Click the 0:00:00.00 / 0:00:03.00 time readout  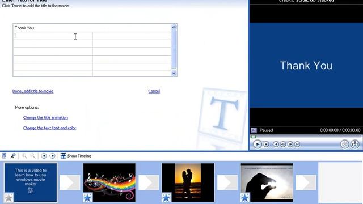click(x=340, y=130)
